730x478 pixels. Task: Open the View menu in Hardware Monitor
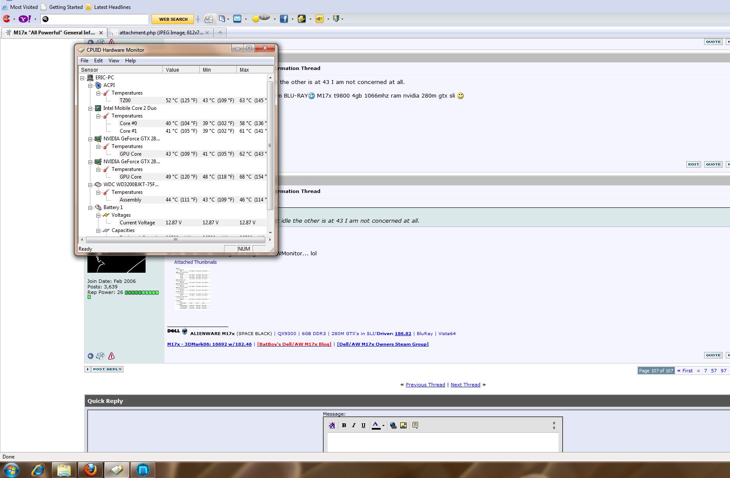coord(114,61)
